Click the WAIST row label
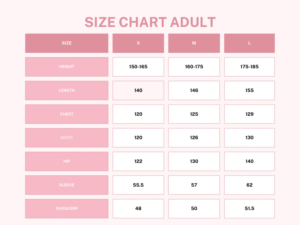300x225 pixels. pos(67,138)
